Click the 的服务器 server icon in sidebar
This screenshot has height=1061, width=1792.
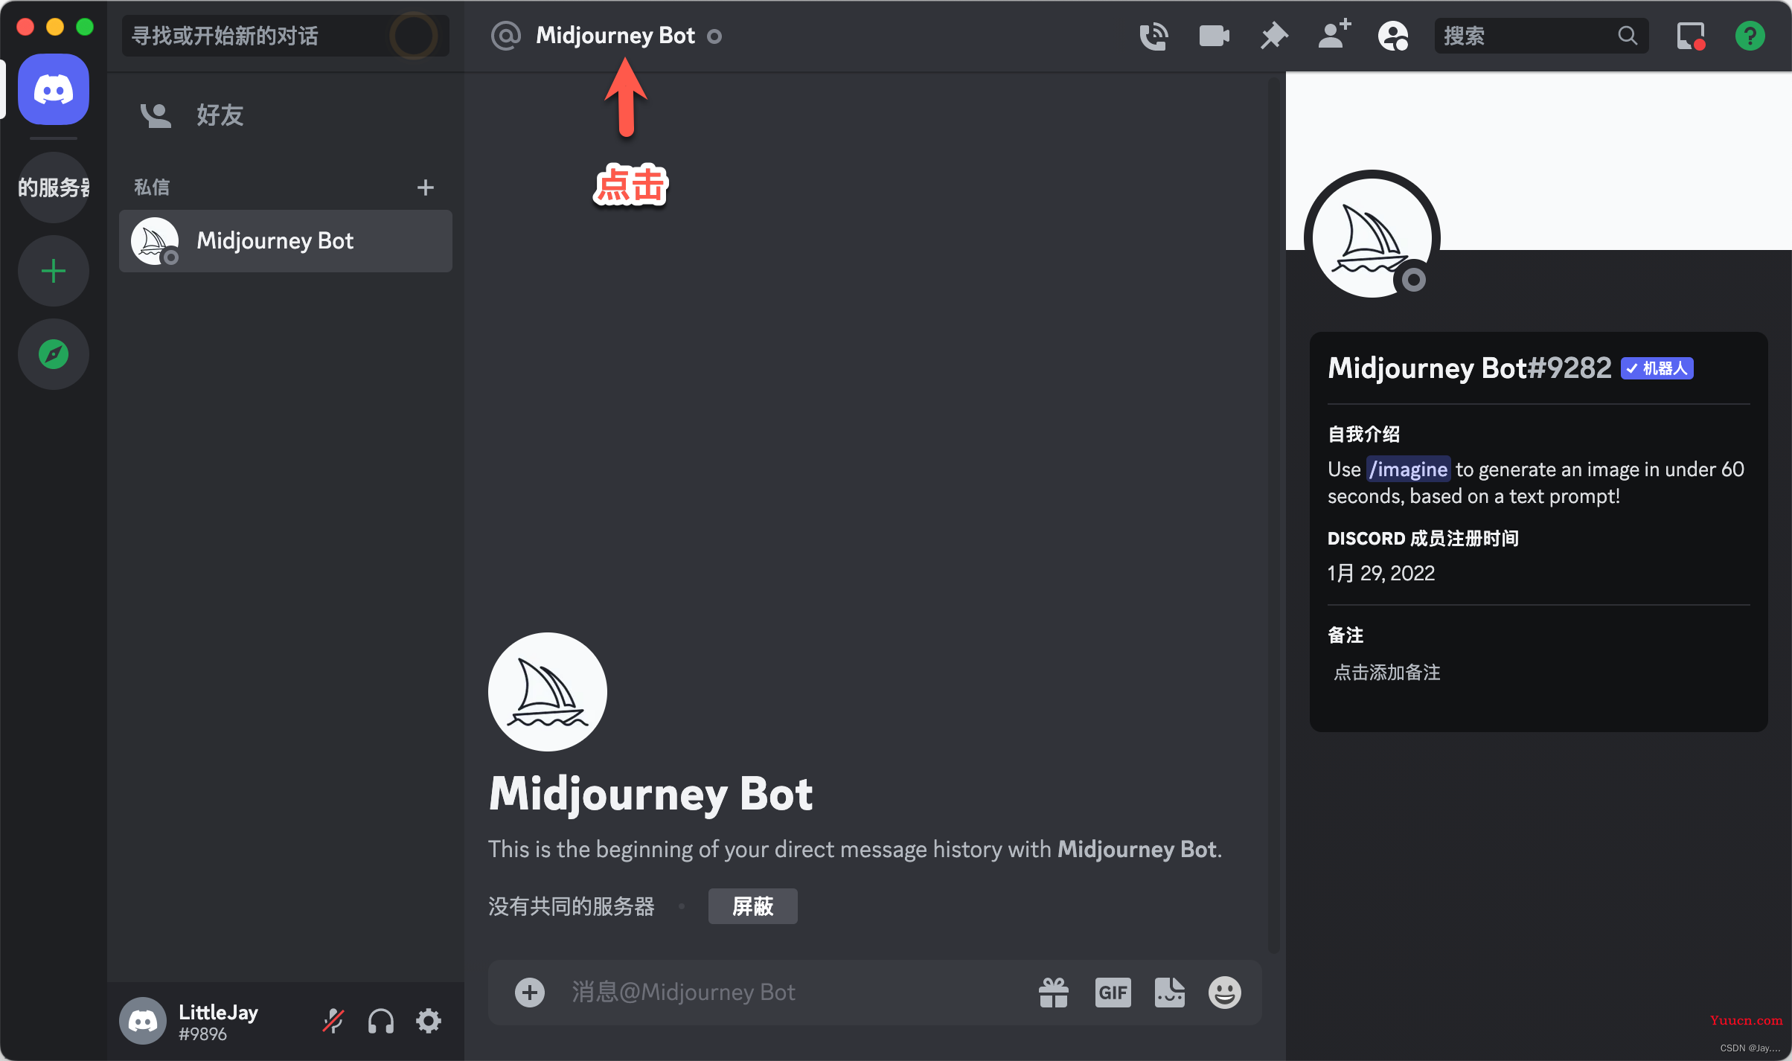[x=54, y=187]
